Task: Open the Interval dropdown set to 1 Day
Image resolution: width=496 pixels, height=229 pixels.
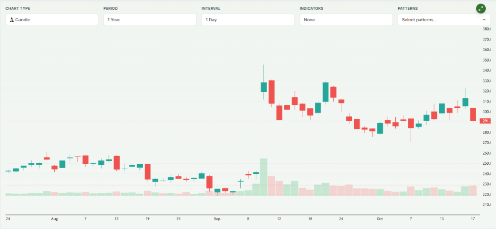Action: click(x=248, y=20)
